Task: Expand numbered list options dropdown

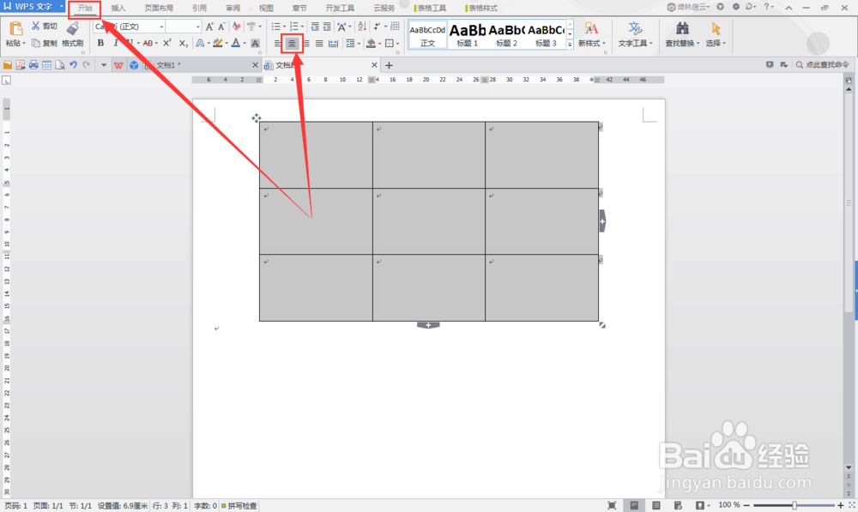Action: 303,27
